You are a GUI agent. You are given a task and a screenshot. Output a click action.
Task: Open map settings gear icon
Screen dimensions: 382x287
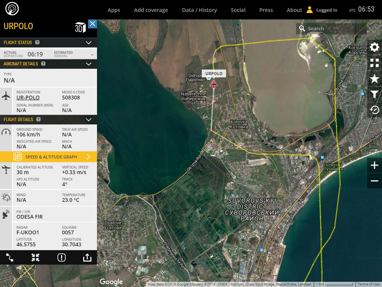pyautogui.click(x=374, y=47)
